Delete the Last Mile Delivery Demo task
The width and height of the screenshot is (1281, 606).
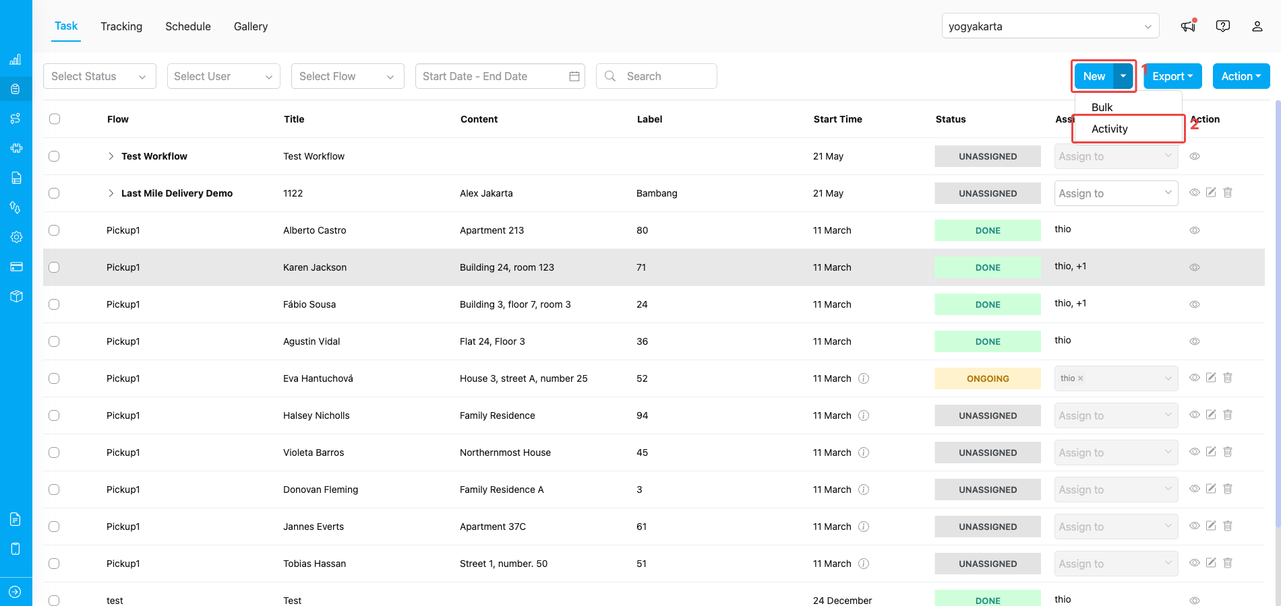pos(1228,193)
